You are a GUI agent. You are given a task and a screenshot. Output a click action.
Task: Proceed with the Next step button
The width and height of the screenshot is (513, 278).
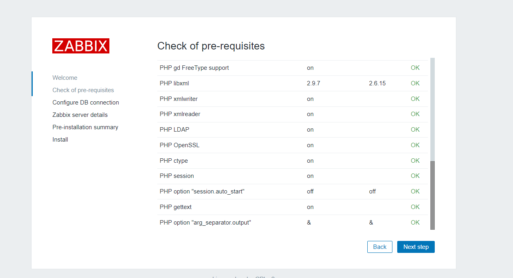click(416, 247)
